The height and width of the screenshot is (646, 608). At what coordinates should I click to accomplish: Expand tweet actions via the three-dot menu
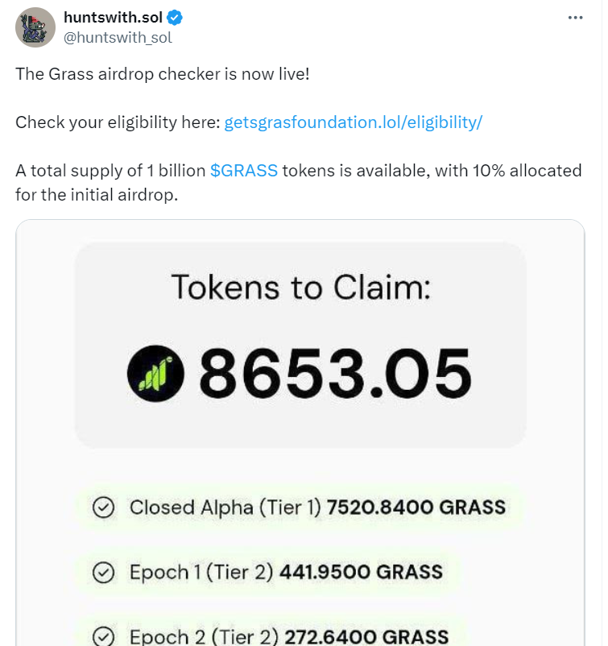pyautogui.click(x=575, y=16)
